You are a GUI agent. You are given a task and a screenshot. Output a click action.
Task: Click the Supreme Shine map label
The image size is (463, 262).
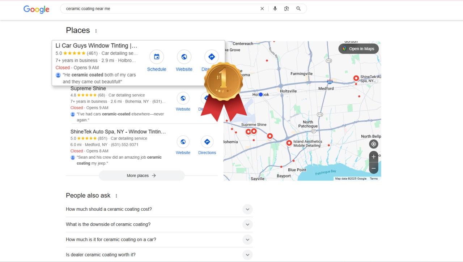[x=254, y=125]
